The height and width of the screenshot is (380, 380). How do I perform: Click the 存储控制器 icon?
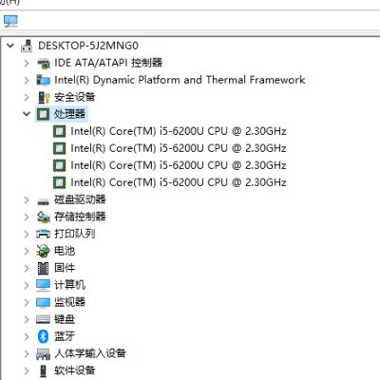tap(43, 218)
